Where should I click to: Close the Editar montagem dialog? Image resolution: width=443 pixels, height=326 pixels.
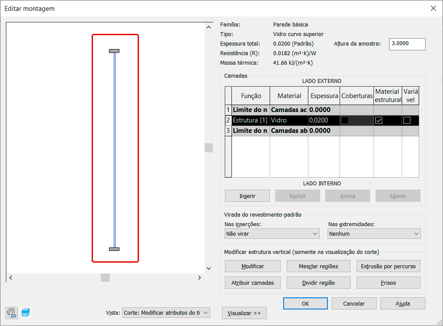[433, 8]
